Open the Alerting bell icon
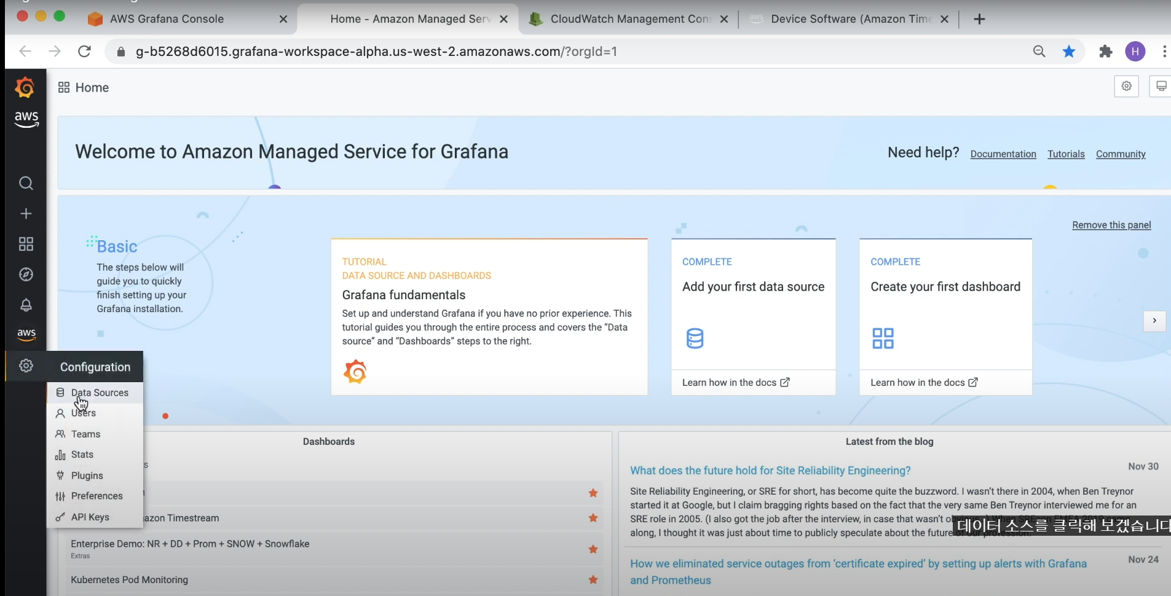This screenshot has width=1171, height=596. pyautogui.click(x=26, y=305)
